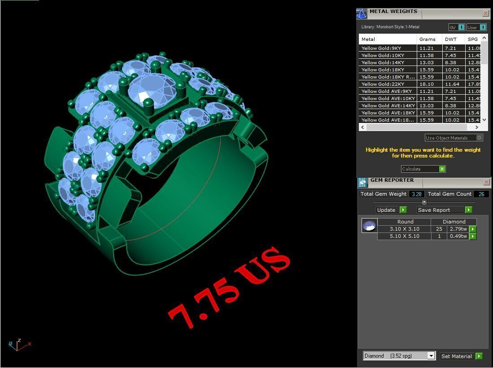Open the Diamond (3.52 spg) material dropdown
Viewport: 493px width, 368px height.
399,356
